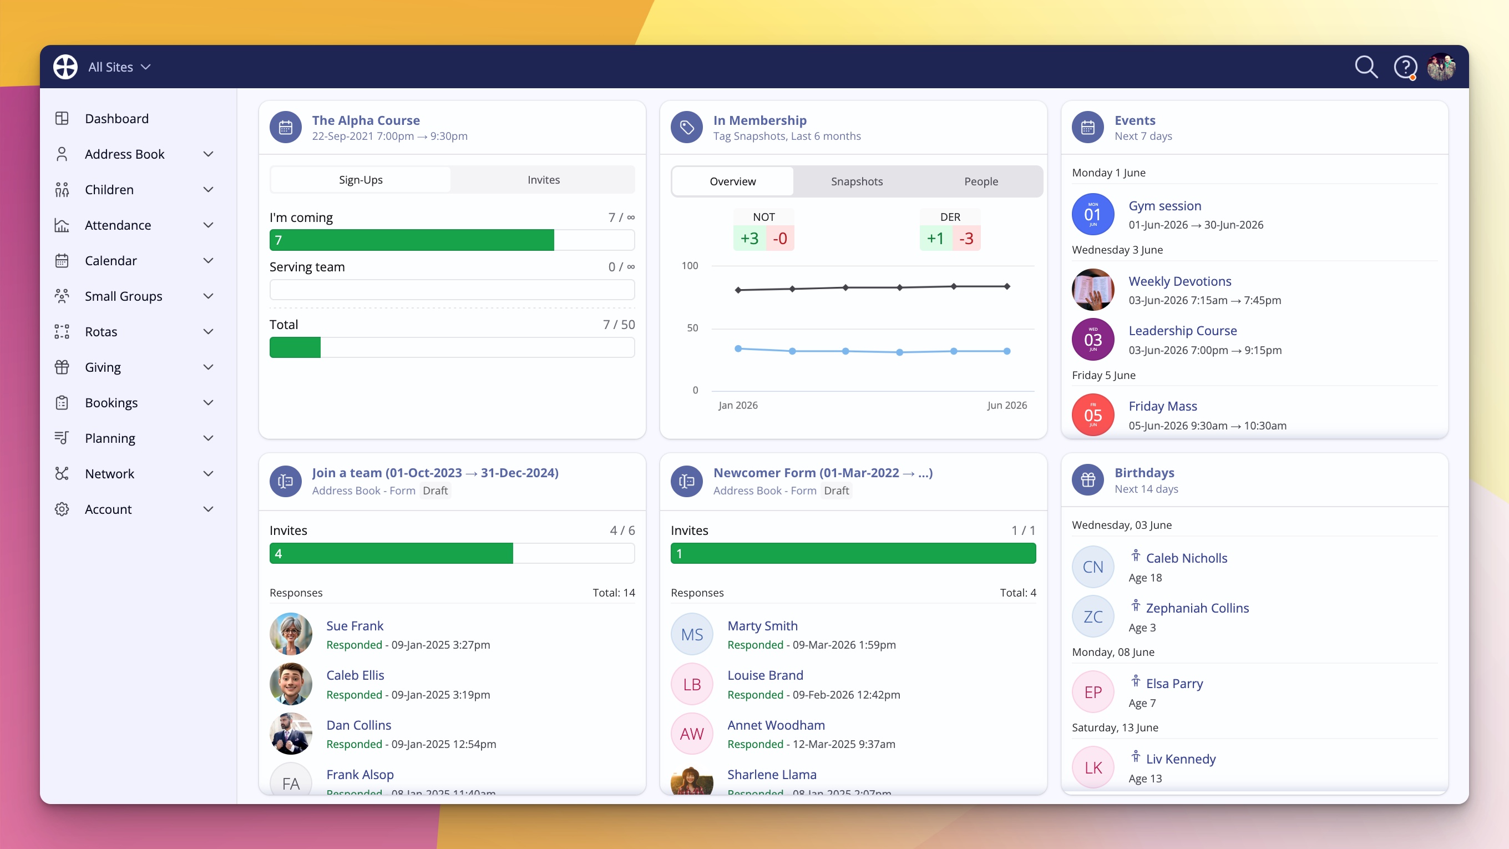Click the Join a team Invites progress bar
This screenshot has width=1509, height=849.
point(452,554)
